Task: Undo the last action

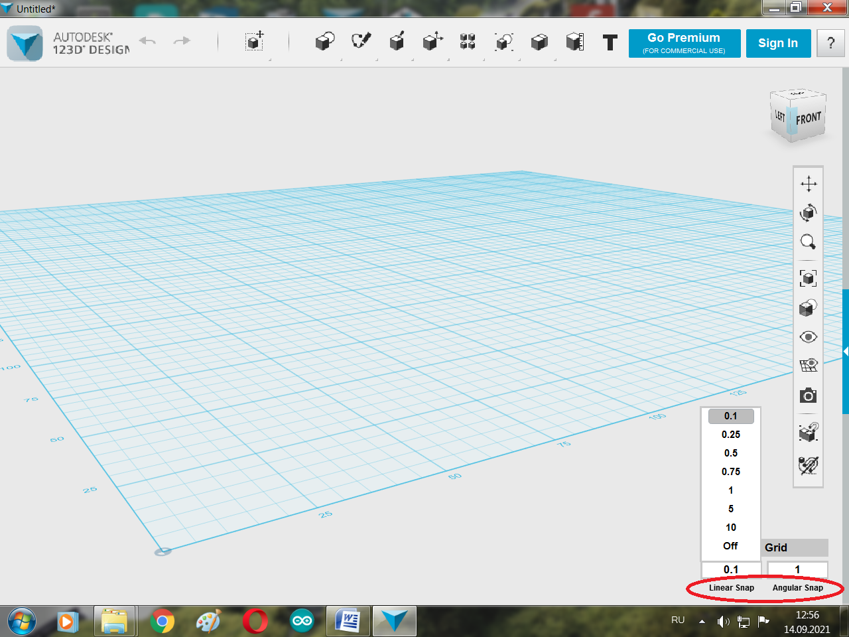Action: (147, 41)
